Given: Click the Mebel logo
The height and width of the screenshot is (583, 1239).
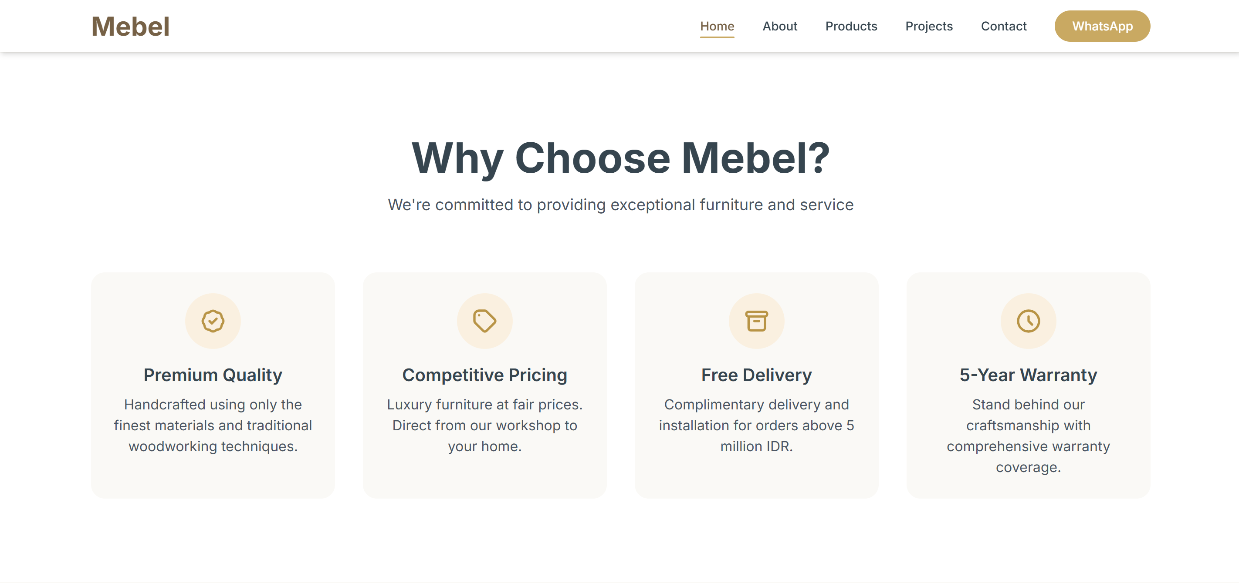Looking at the screenshot, I should (130, 27).
